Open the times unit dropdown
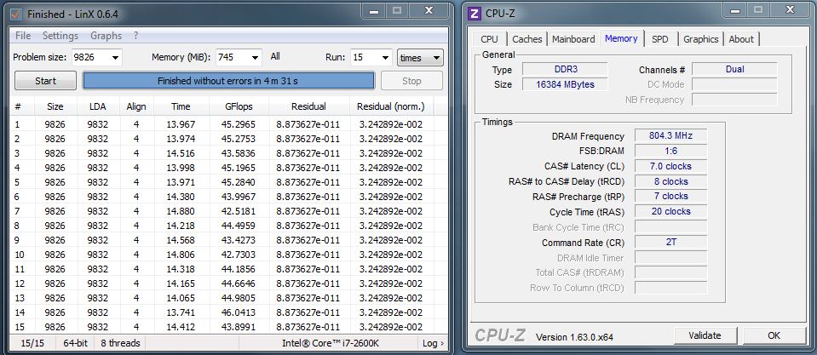Viewport: 817px width, 355px height. tap(436, 58)
